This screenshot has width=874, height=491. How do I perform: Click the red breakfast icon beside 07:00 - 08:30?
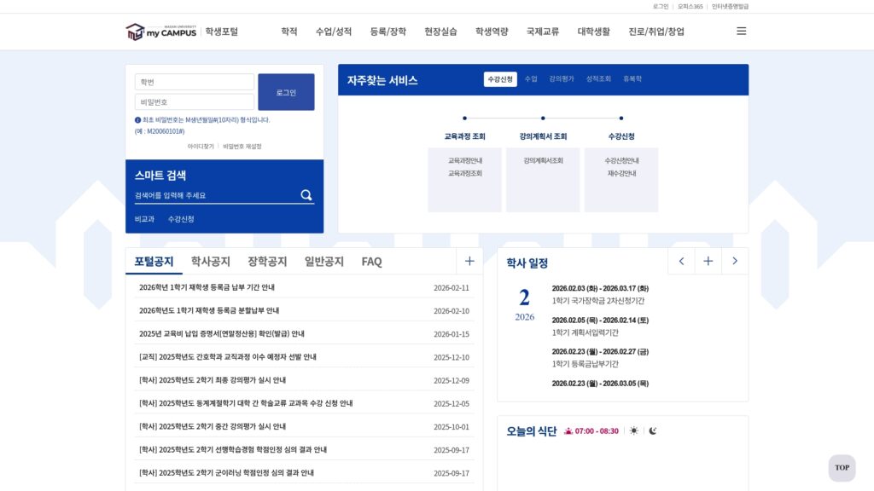click(568, 430)
